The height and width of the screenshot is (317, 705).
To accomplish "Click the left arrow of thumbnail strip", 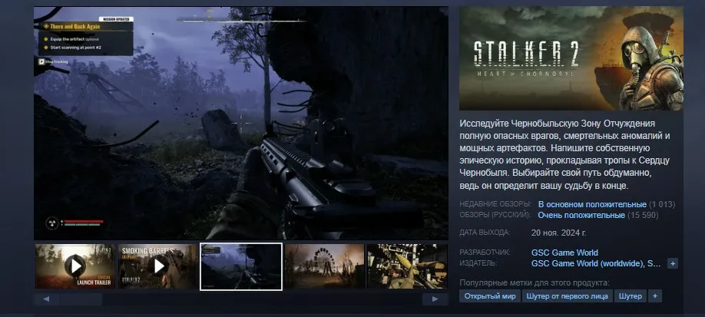I will click(x=47, y=299).
